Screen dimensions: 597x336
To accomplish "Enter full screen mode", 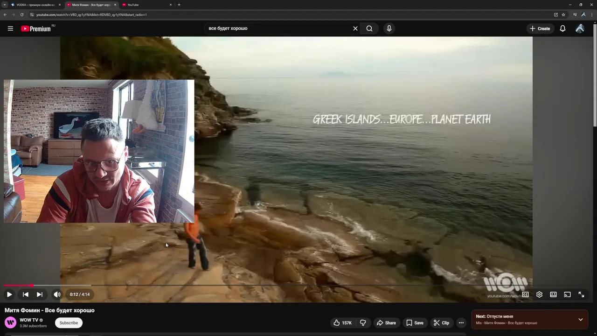I will [x=581, y=294].
